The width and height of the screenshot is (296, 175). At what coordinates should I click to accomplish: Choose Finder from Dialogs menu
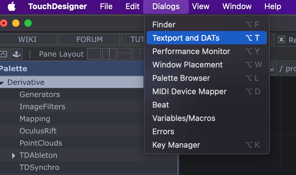[207, 25]
